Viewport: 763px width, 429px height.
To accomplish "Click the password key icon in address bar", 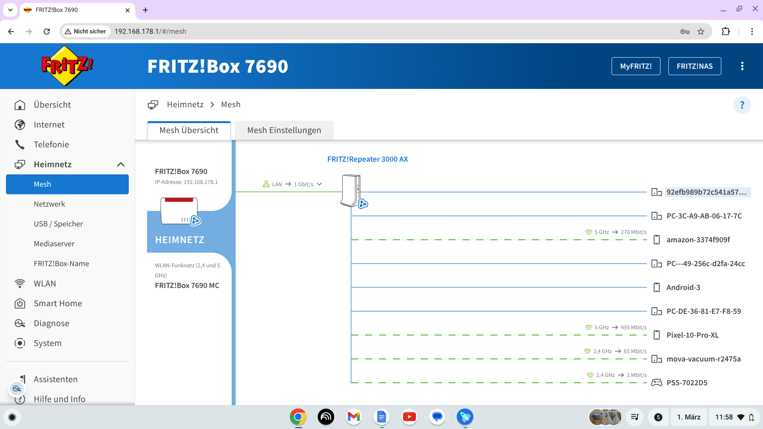I will (x=684, y=31).
